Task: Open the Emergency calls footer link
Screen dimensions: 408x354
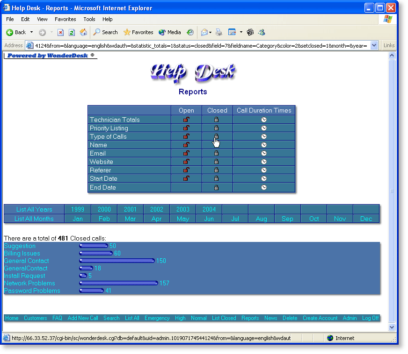Action: coord(157,318)
